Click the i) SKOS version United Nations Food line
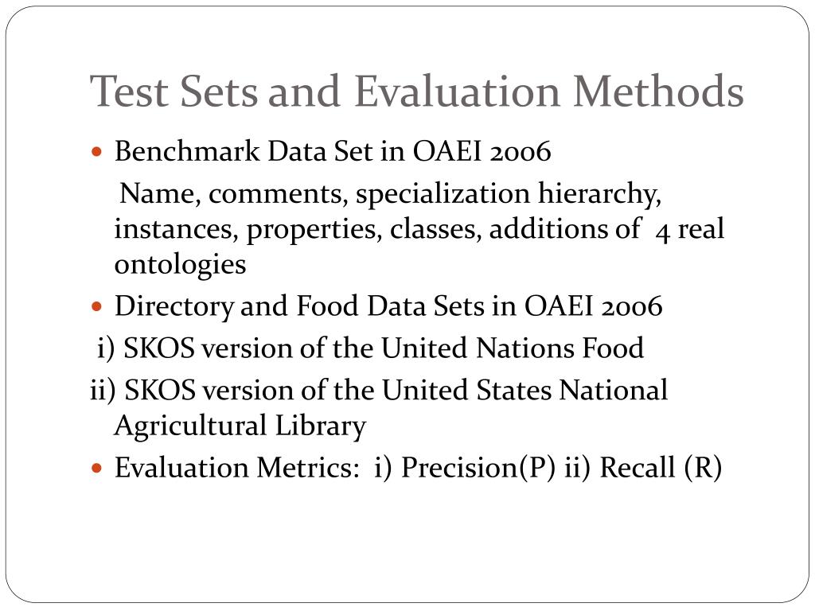Screen dimensions: 815x611 tap(370, 348)
